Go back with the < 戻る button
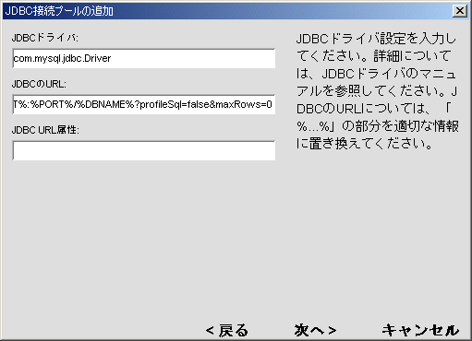 pyautogui.click(x=227, y=331)
